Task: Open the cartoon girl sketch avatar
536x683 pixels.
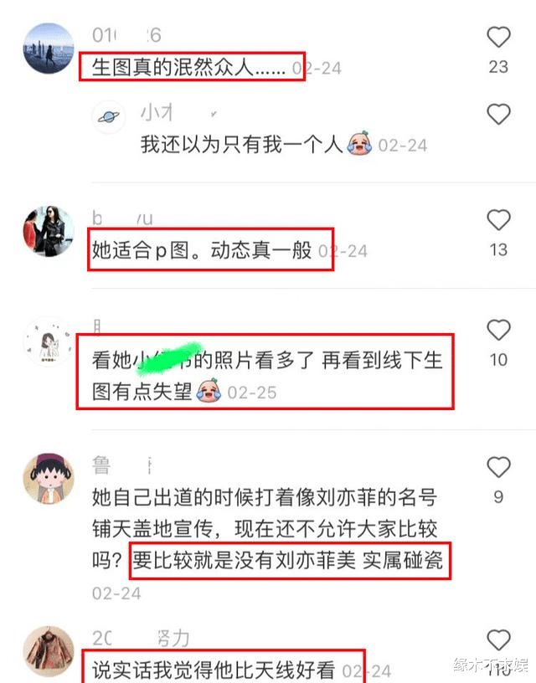Action: [x=49, y=342]
